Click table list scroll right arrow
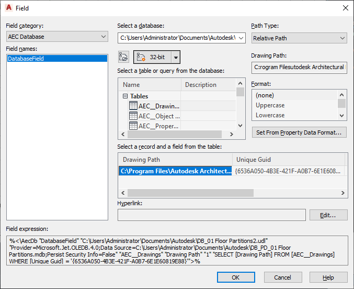The image size is (354, 289). [x=232, y=135]
